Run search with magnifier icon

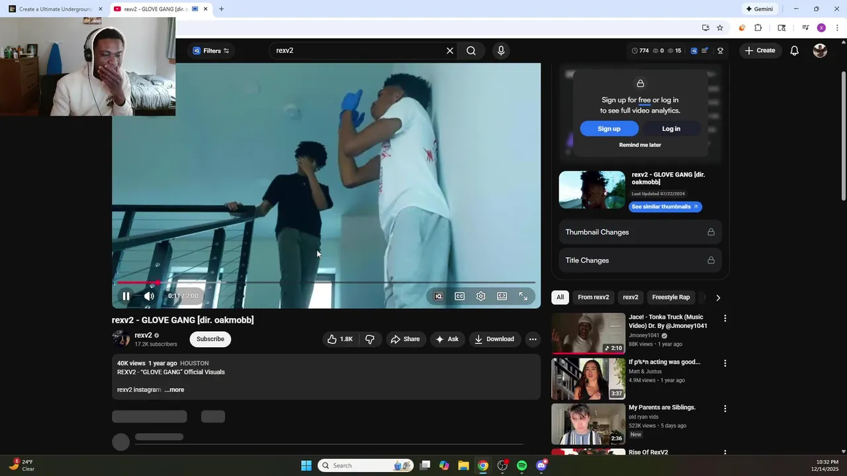tap(471, 51)
